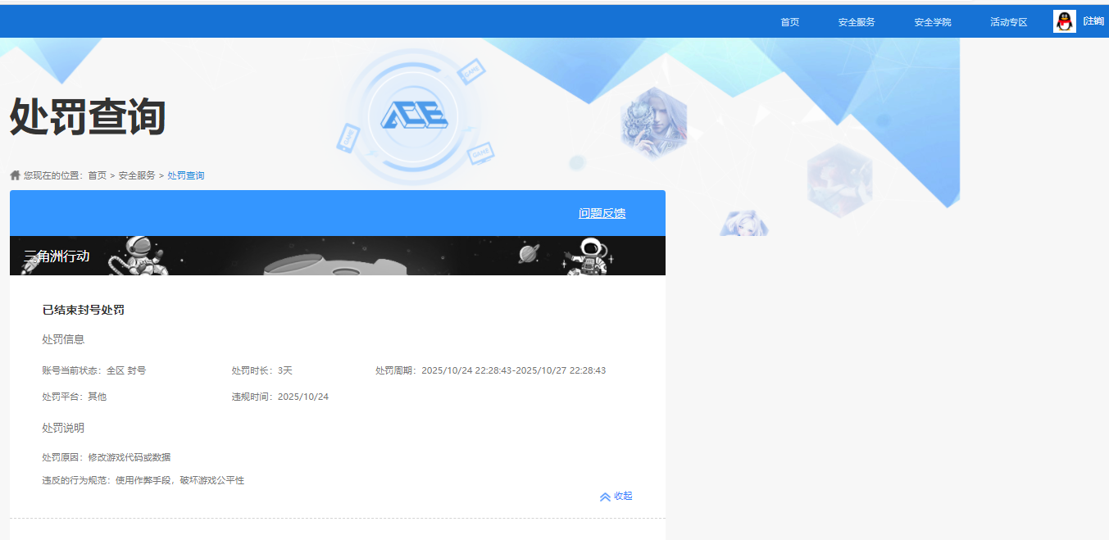Open the 活动专区 navigation menu item
The height and width of the screenshot is (540, 1109).
(x=1007, y=22)
